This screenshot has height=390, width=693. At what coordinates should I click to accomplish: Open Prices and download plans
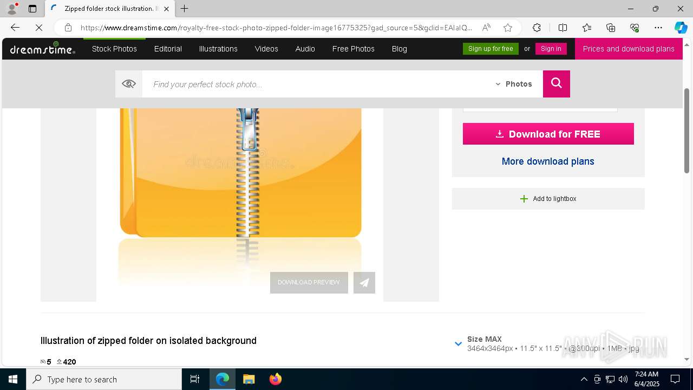pyautogui.click(x=629, y=49)
